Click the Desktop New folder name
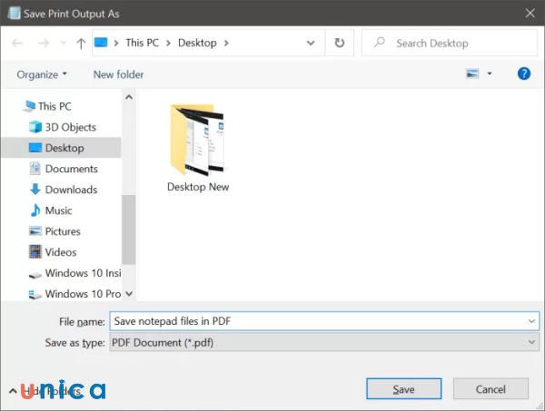545x411 pixels. pos(198,187)
